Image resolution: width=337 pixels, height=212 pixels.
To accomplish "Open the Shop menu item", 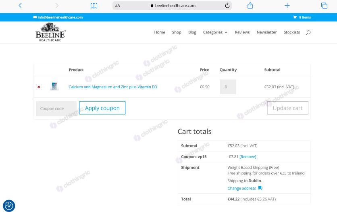I will pos(177,32).
